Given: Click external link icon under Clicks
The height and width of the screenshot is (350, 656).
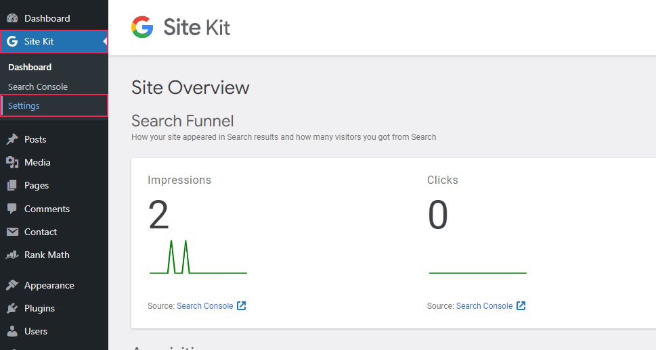Looking at the screenshot, I should [521, 305].
